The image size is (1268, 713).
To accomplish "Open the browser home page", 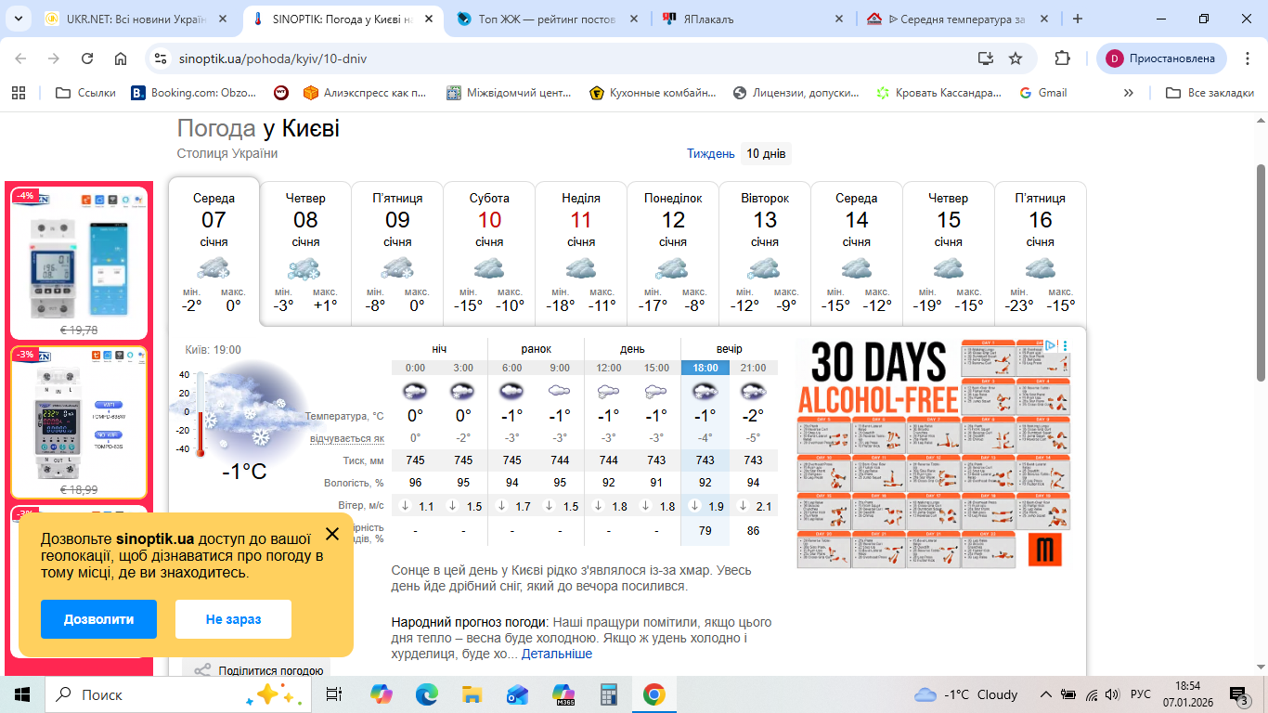I will coord(121,58).
